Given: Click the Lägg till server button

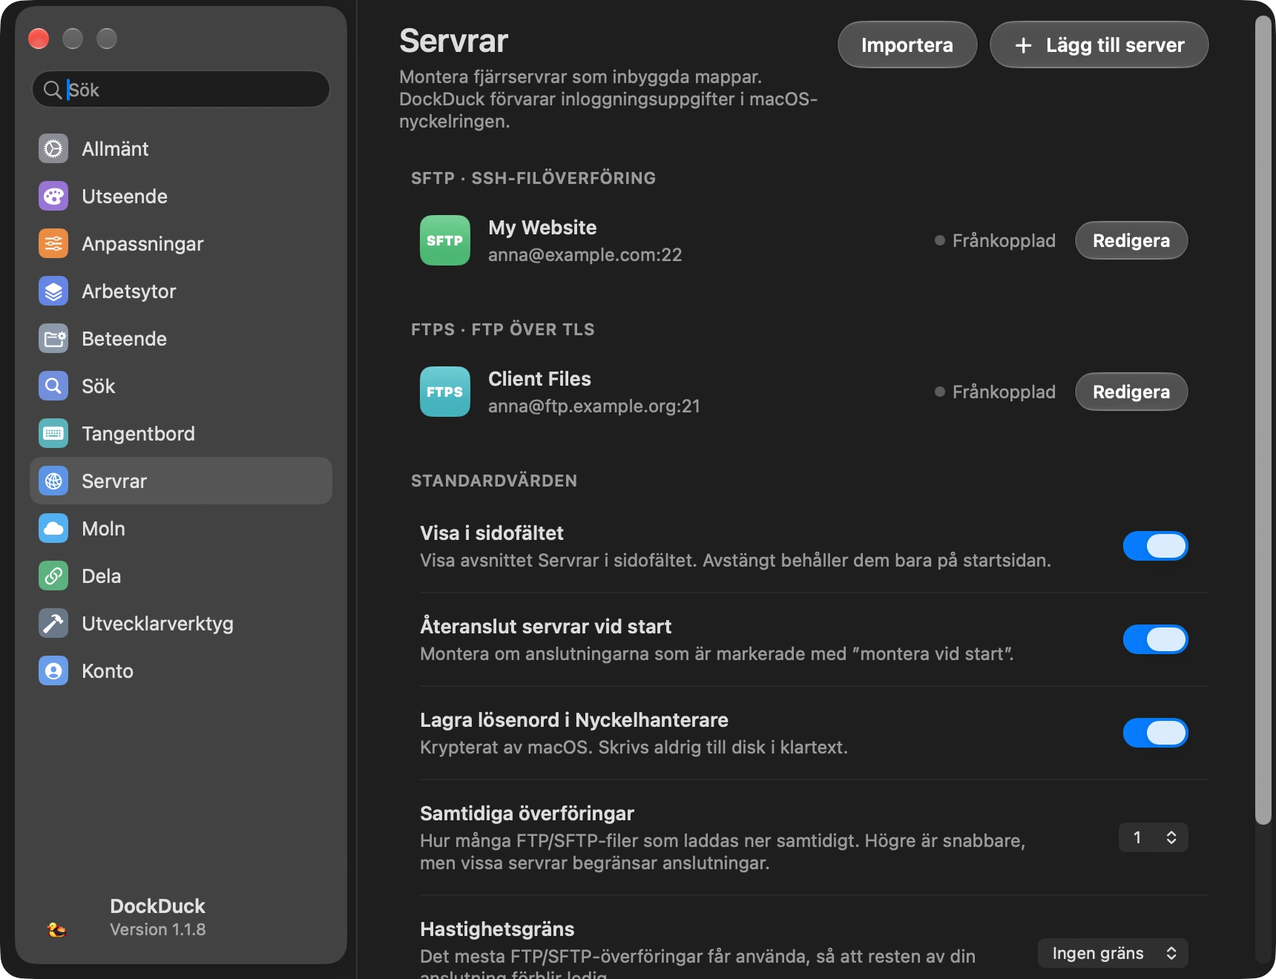Looking at the screenshot, I should [1099, 44].
